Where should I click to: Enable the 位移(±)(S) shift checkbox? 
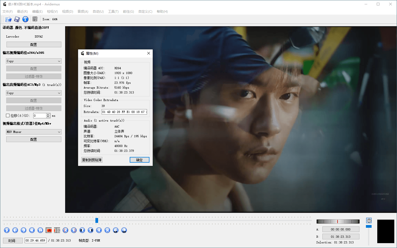[x=8, y=115]
